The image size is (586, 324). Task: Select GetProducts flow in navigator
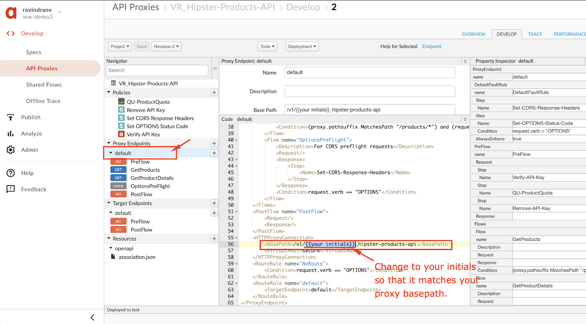click(145, 170)
